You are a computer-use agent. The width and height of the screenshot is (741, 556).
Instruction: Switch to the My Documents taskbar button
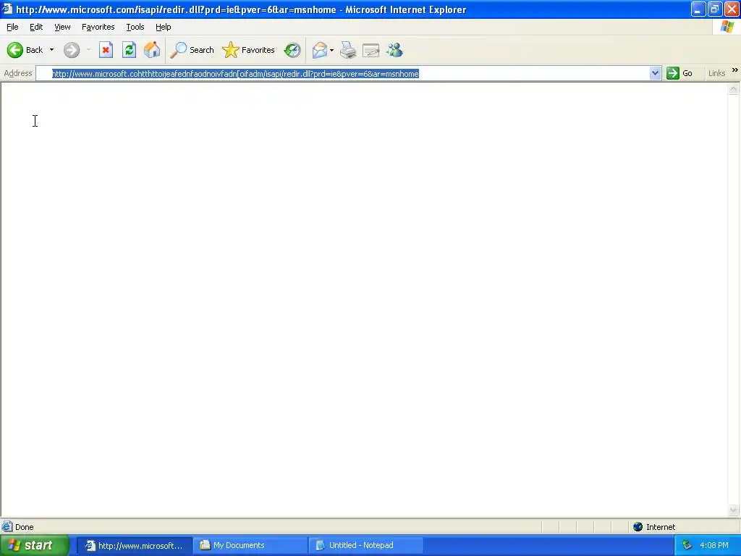click(x=250, y=546)
